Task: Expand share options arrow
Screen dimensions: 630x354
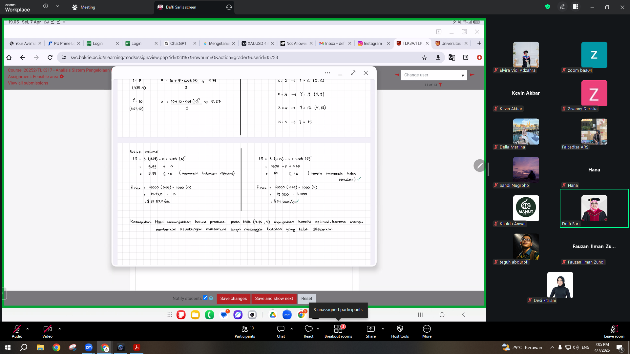Action: click(x=383, y=328)
